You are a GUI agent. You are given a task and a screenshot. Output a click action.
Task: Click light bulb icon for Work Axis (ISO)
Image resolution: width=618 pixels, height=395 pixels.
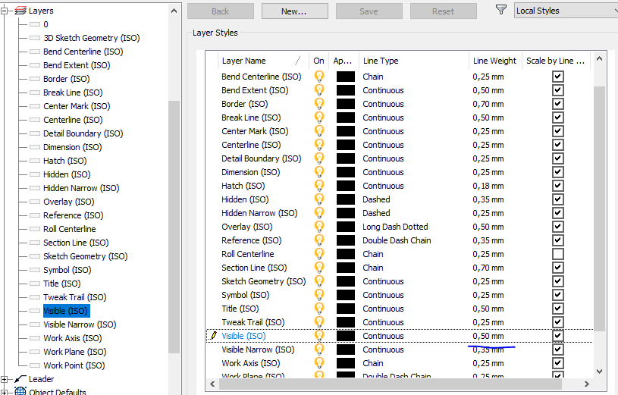(x=319, y=363)
